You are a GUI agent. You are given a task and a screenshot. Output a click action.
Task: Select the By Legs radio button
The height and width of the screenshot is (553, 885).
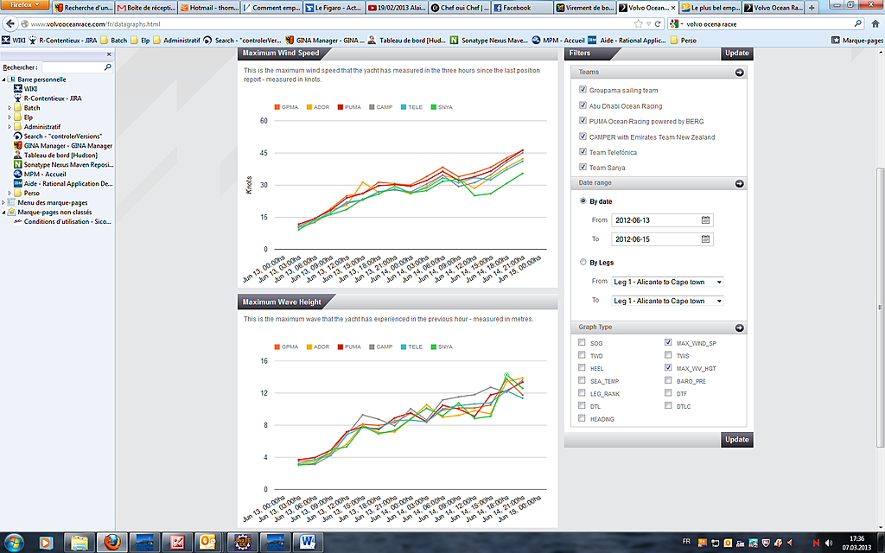pyautogui.click(x=583, y=262)
